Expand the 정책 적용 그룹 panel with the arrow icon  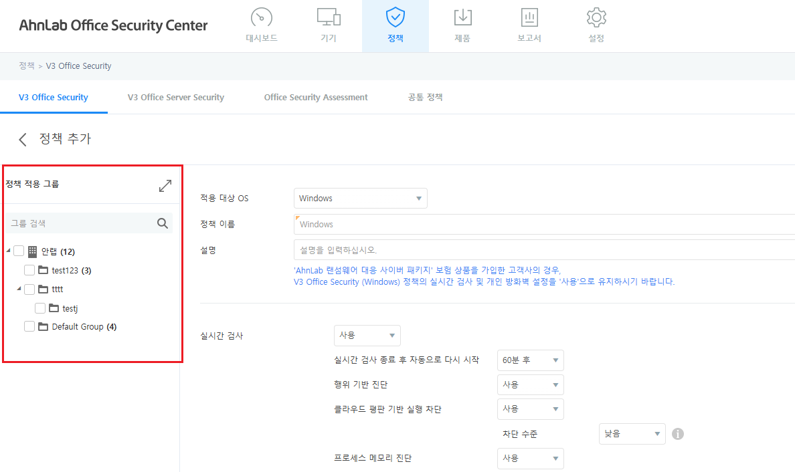coord(165,186)
